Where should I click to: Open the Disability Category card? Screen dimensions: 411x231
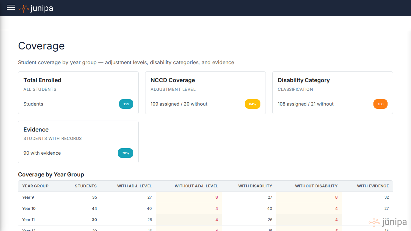[x=333, y=93]
